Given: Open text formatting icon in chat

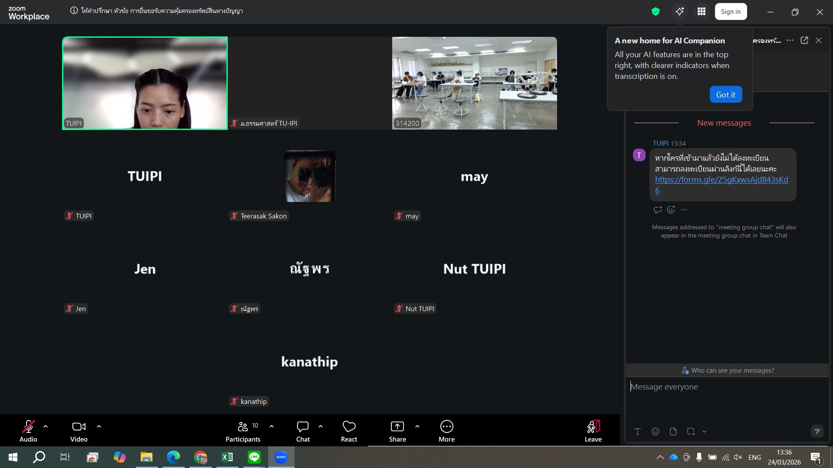Looking at the screenshot, I should (x=638, y=432).
